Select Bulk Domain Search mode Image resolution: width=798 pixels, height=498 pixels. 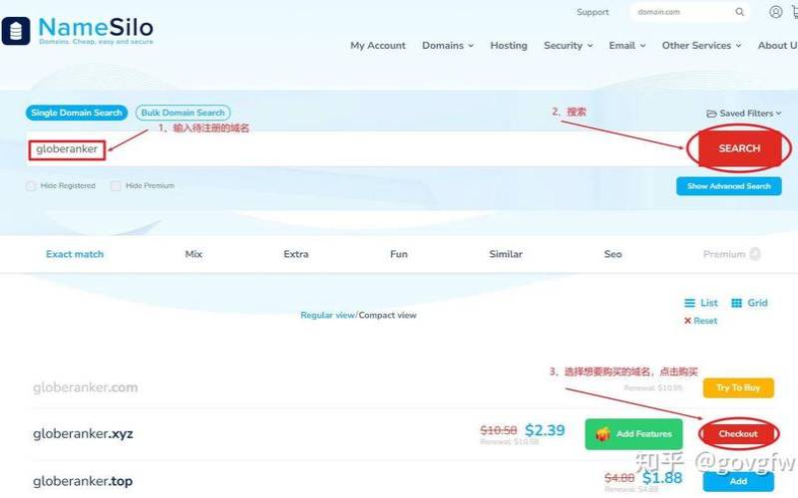coord(183,114)
